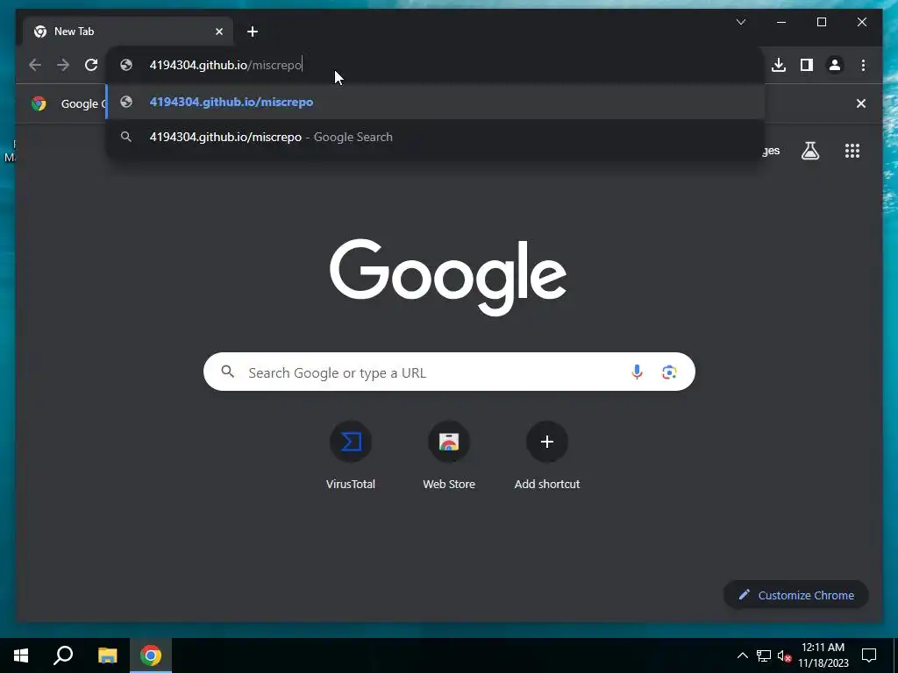This screenshot has width=898, height=673.
Task: Show hidden system tray icons
Action: tap(742, 655)
